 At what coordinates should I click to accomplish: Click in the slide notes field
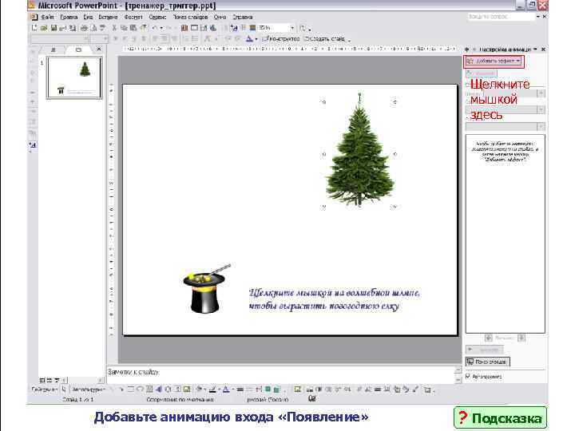point(280,374)
